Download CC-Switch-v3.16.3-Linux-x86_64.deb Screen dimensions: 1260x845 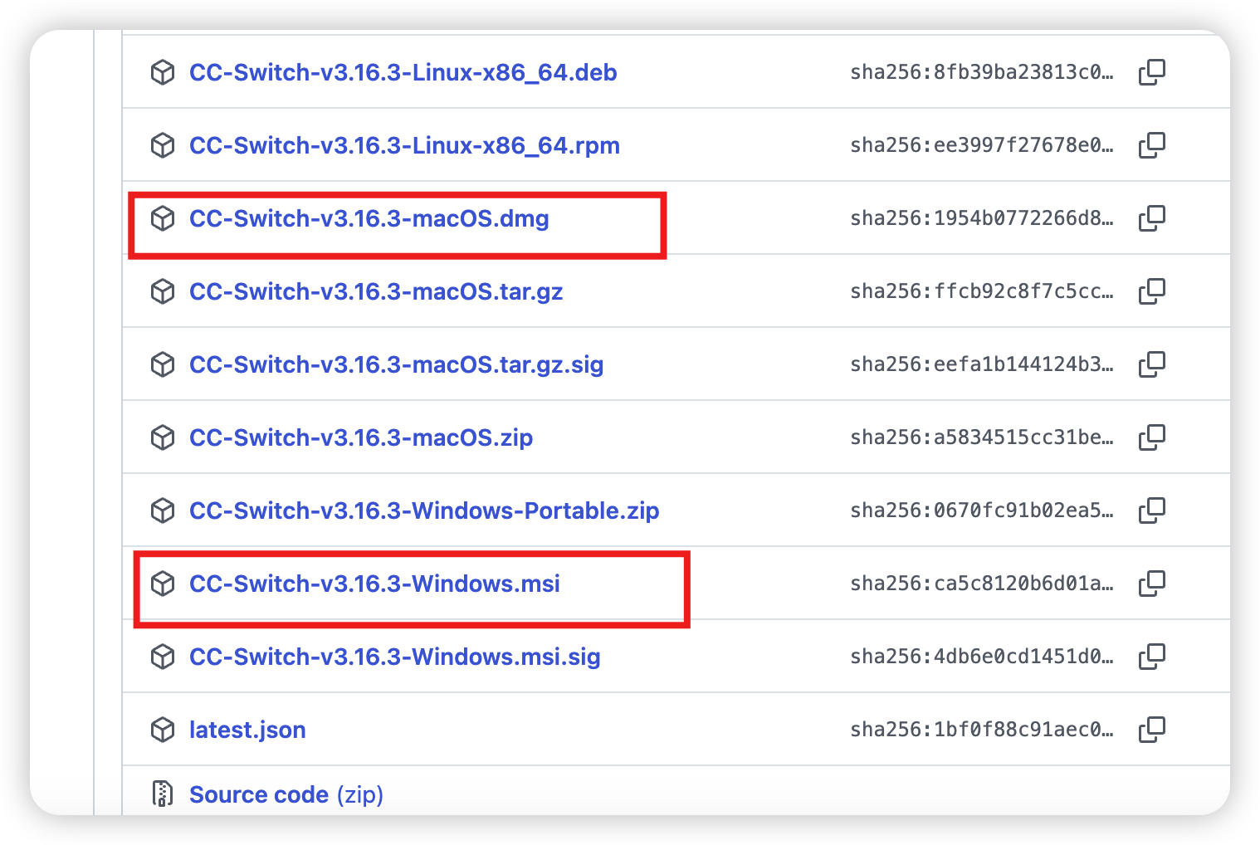pyautogui.click(x=403, y=73)
